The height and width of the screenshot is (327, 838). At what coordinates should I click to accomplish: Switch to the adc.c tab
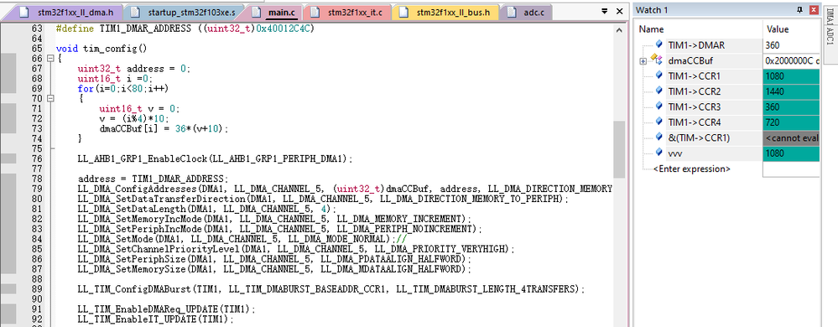coord(527,12)
